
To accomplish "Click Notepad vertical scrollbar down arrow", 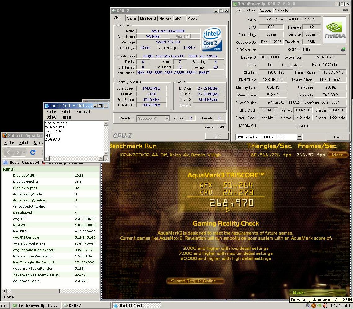I will pyautogui.click(x=106, y=153).
